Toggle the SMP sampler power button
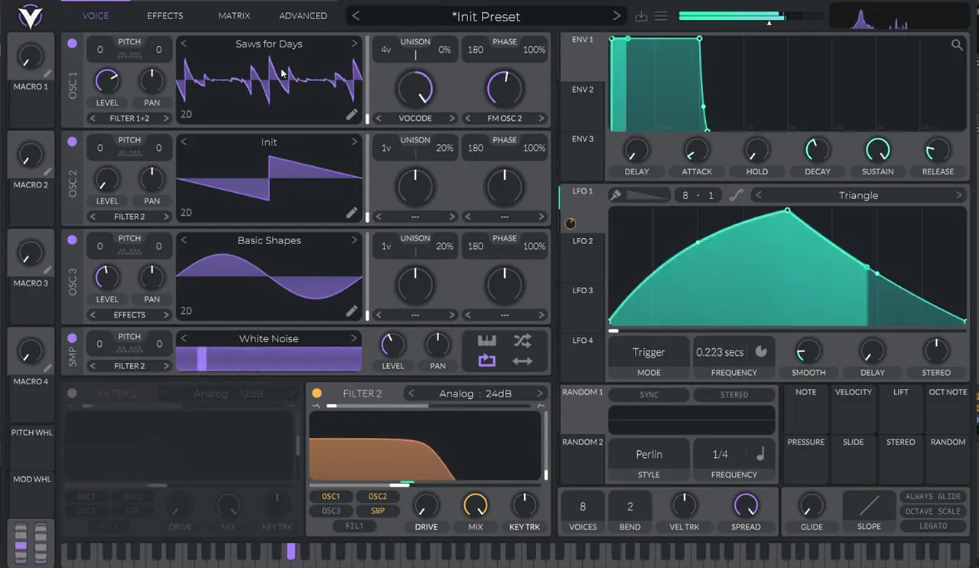Image resolution: width=979 pixels, height=568 pixels. point(72,338)
